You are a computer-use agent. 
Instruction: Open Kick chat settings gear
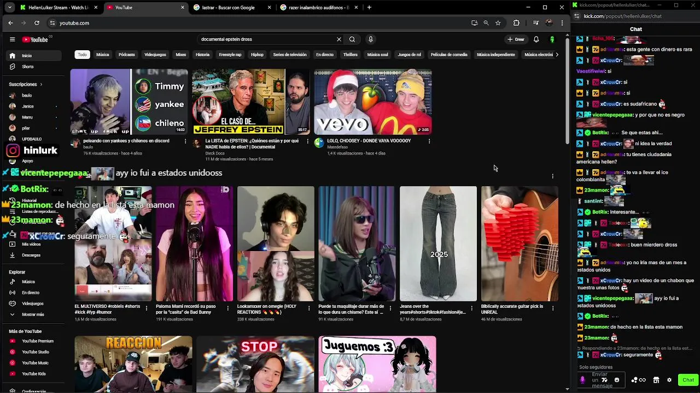pyautogui.click(x=669, y=380)
